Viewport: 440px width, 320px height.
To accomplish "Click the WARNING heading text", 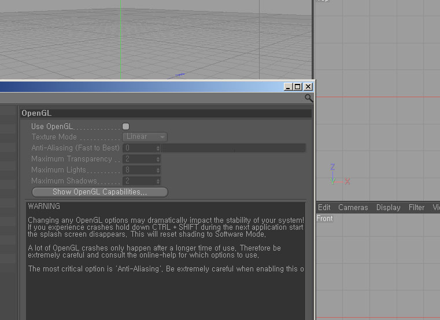I will pyautogui.click(x=44, y=206).
